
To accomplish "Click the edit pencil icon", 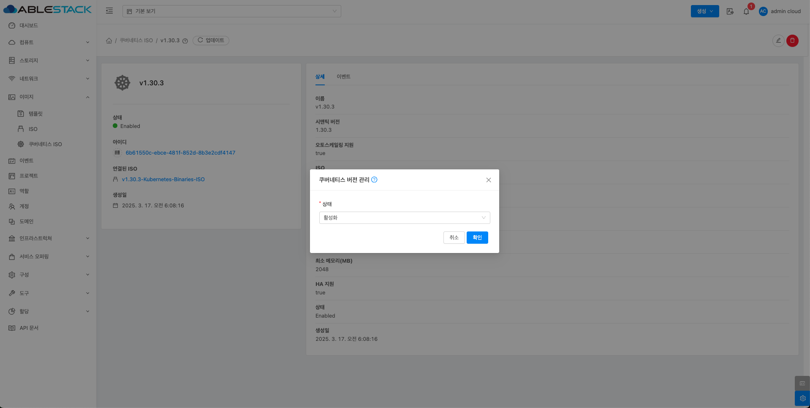I will click(x=778, y=41).
